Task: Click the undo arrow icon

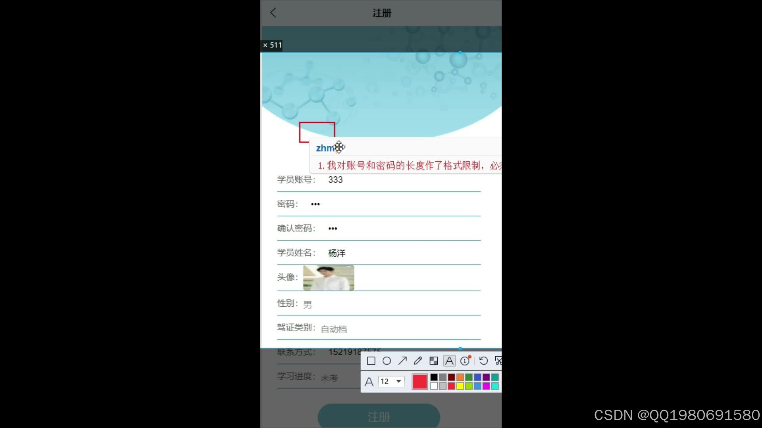Action: [x=483, y=361]
